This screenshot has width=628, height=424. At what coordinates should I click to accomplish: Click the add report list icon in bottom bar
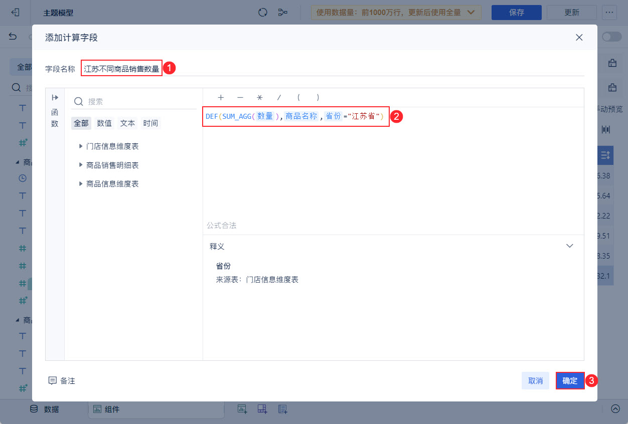(283, 409)
